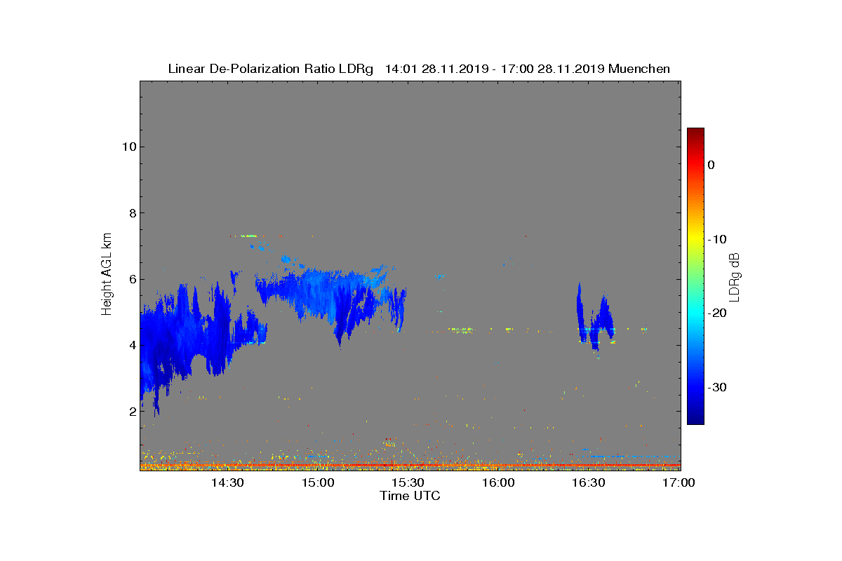Click the colorbar value label -10

(716, 239)
